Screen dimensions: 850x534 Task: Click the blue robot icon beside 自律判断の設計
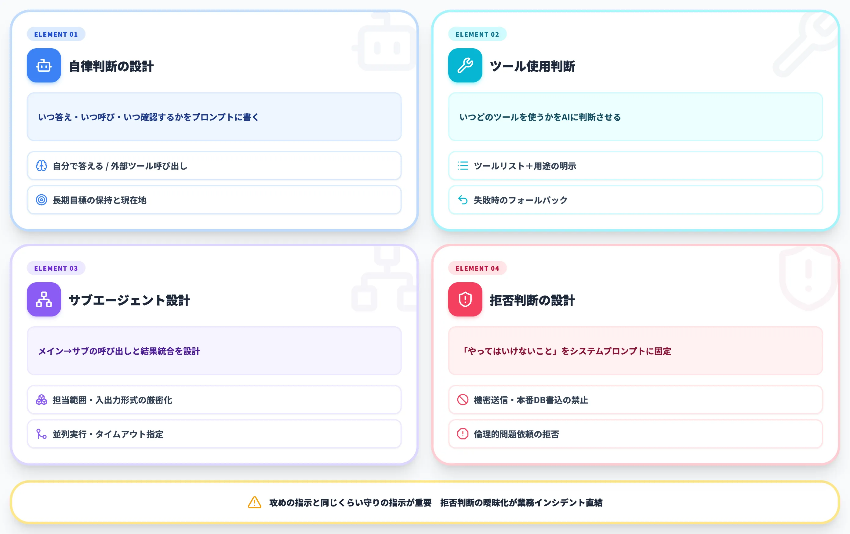[x=44, y=65]
